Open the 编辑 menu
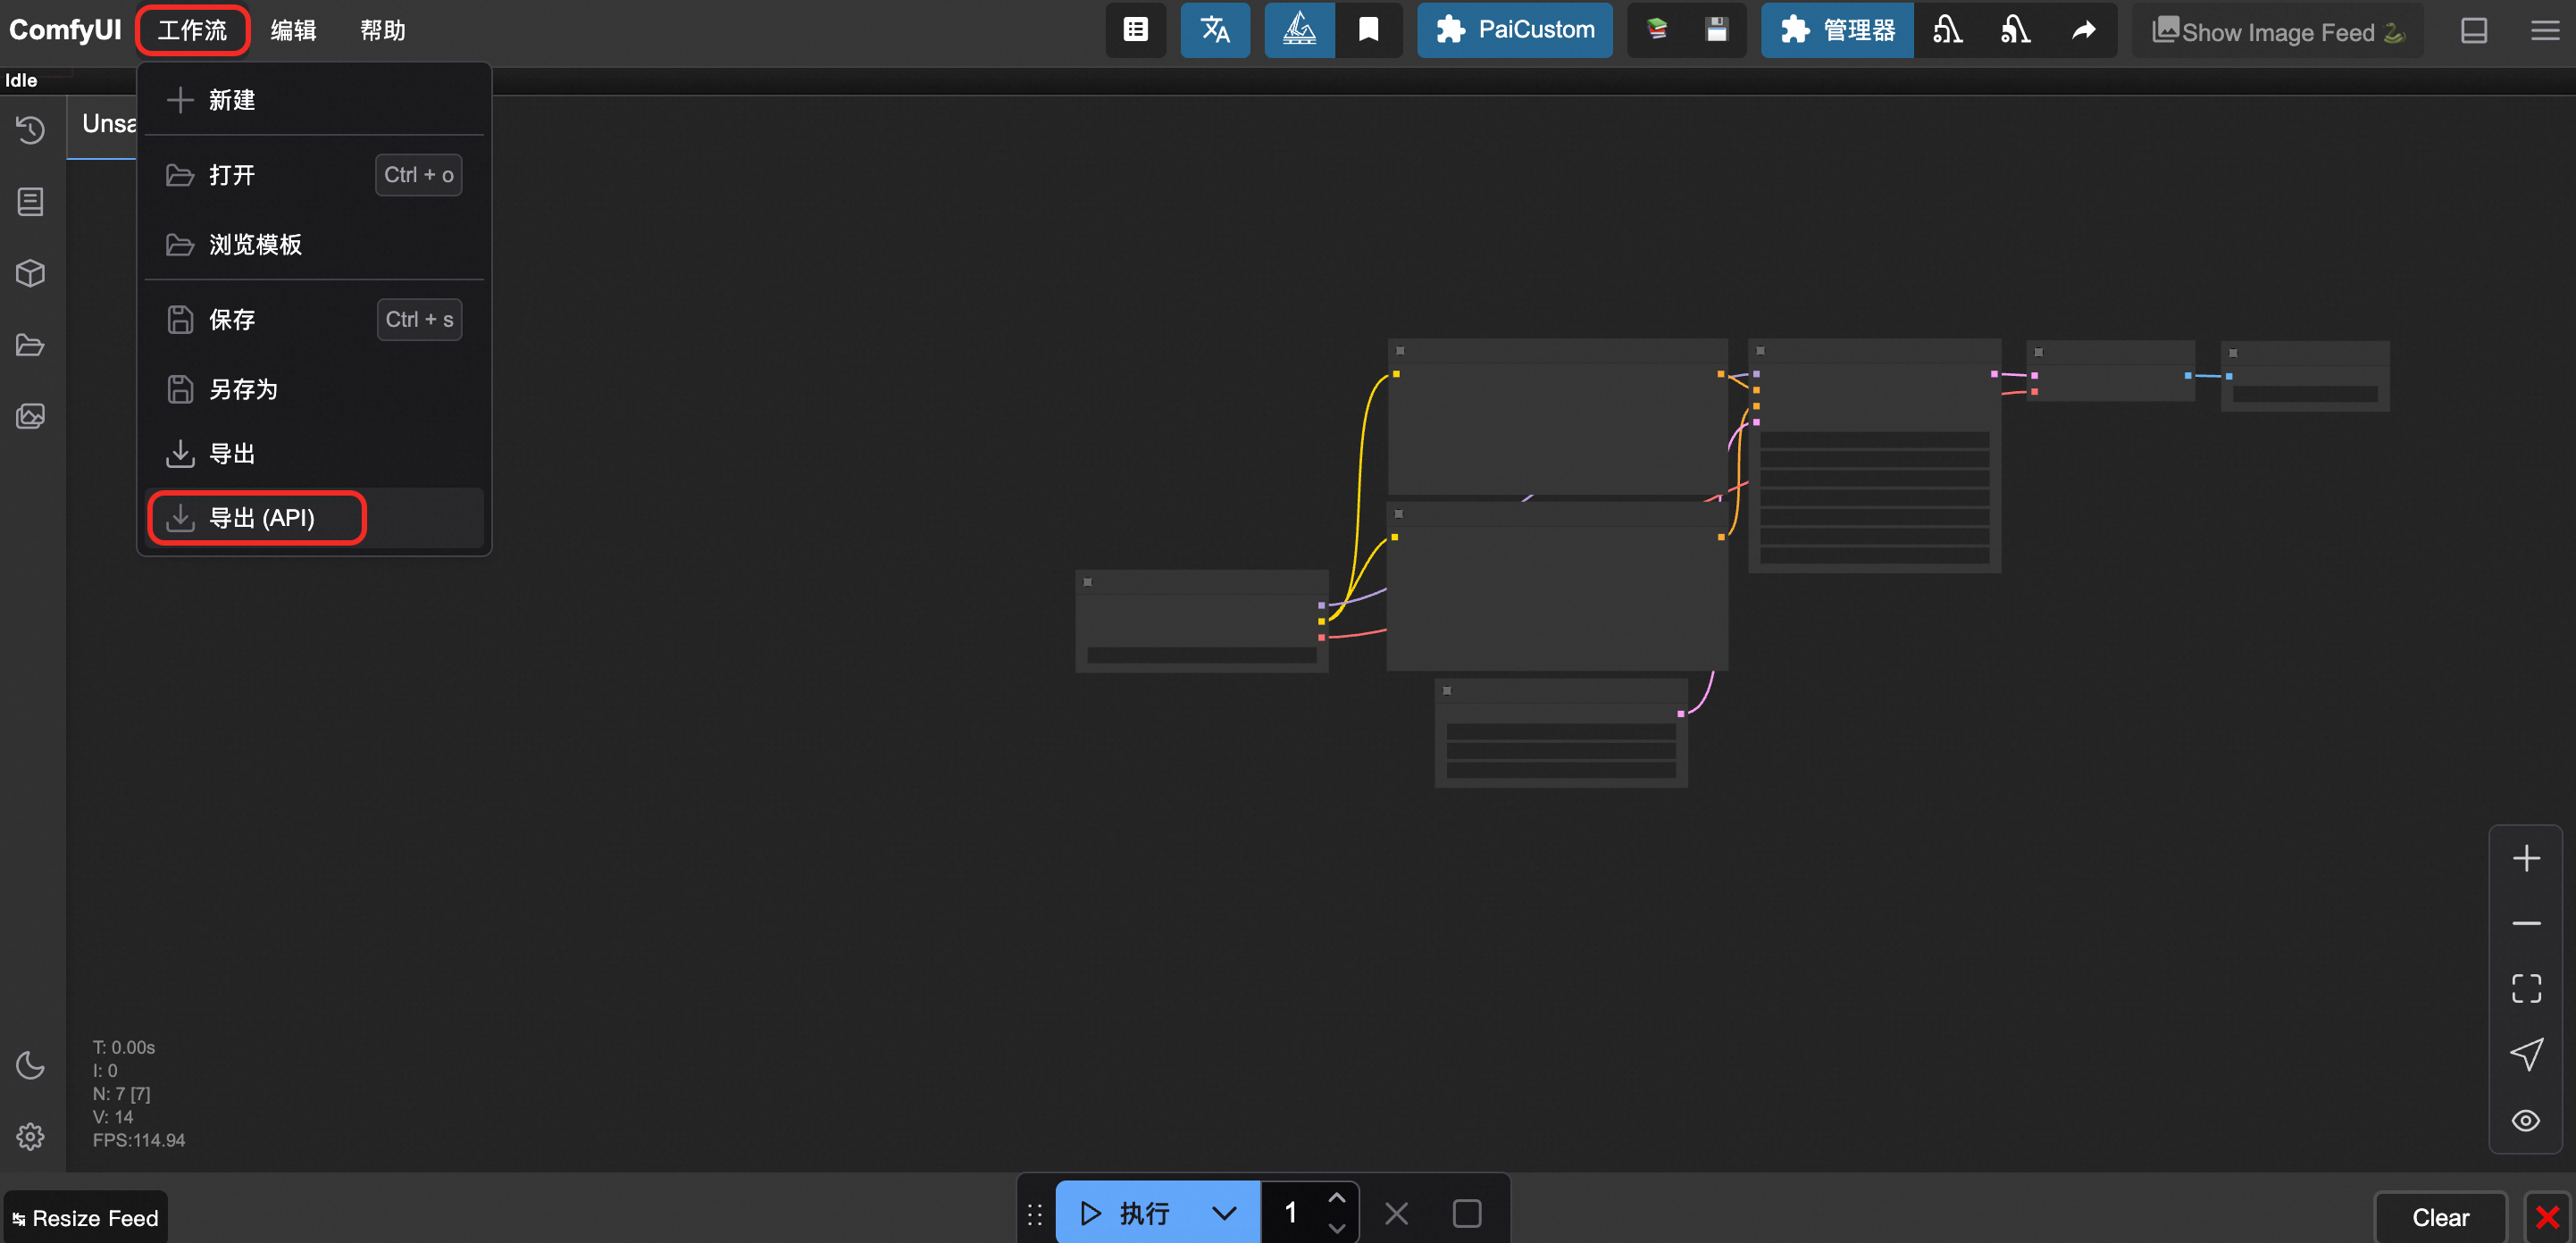 [x=293, y=30]
